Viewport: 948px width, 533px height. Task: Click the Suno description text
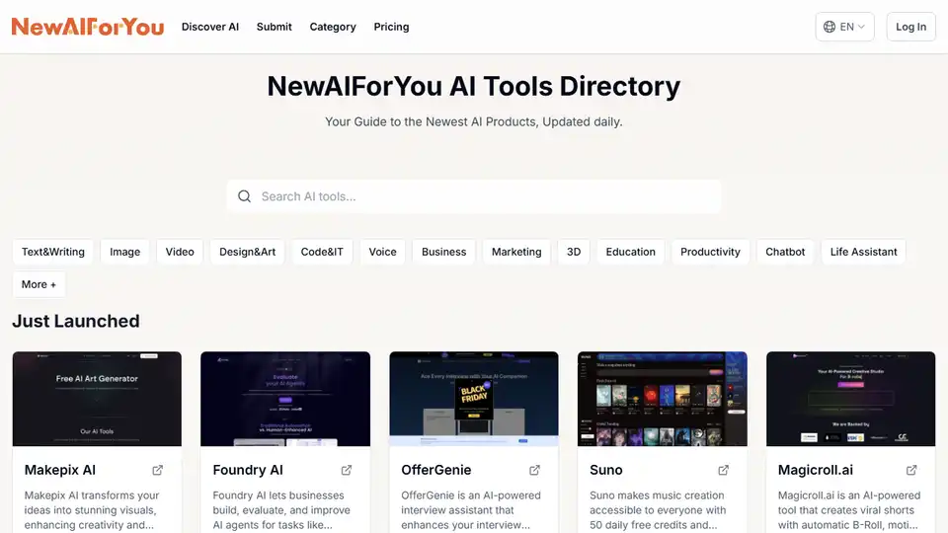[658, 510]
